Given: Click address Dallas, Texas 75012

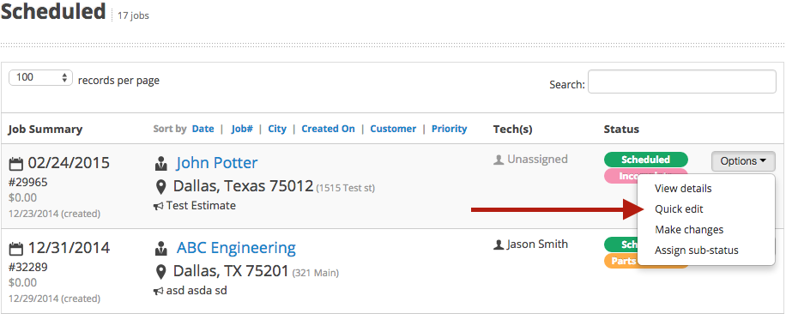Looking at the screenshot, I should pyautogui.click(x=243, y=186).
